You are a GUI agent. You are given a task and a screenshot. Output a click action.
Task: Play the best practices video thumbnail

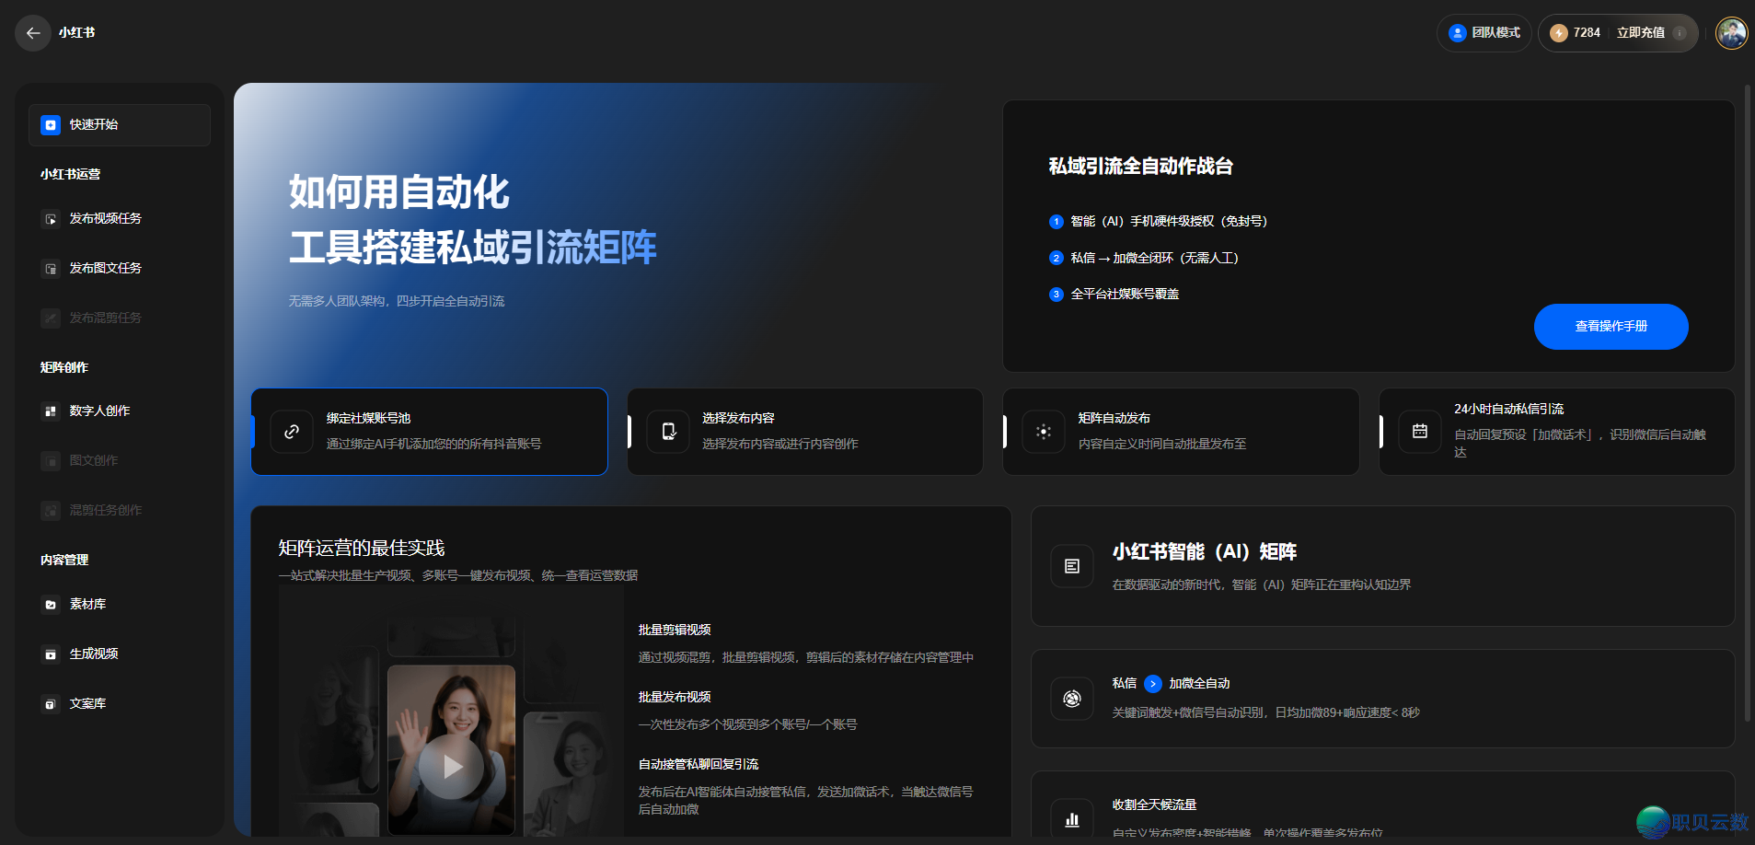click(x=450, y=765)
